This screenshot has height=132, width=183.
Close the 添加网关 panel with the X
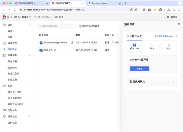click(179, 24)
